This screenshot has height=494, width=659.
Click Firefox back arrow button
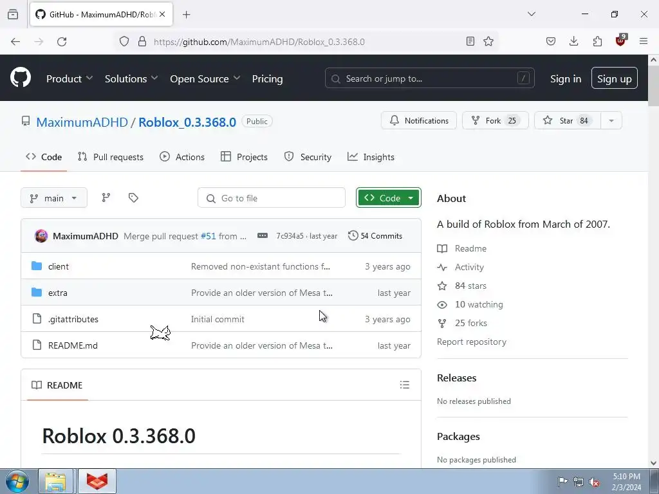click(15, 42)
